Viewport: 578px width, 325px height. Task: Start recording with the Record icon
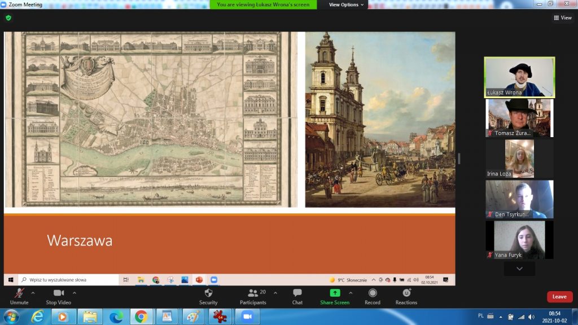tap(373, 296)
